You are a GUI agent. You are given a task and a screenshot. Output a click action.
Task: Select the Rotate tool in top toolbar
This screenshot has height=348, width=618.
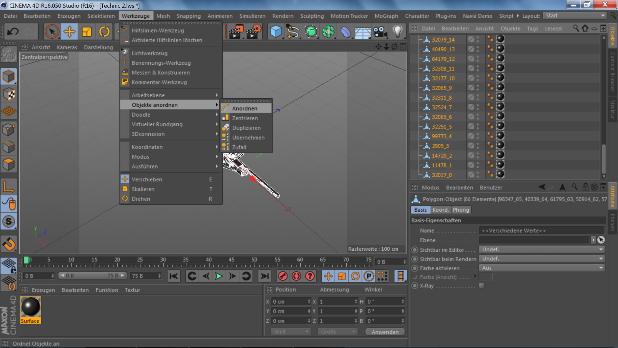(x=104, y=32)
